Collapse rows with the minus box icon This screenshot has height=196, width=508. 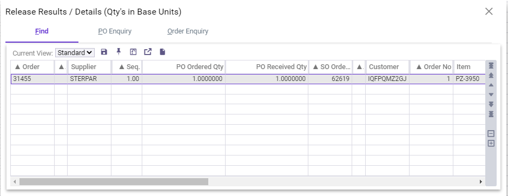point(491,133)
